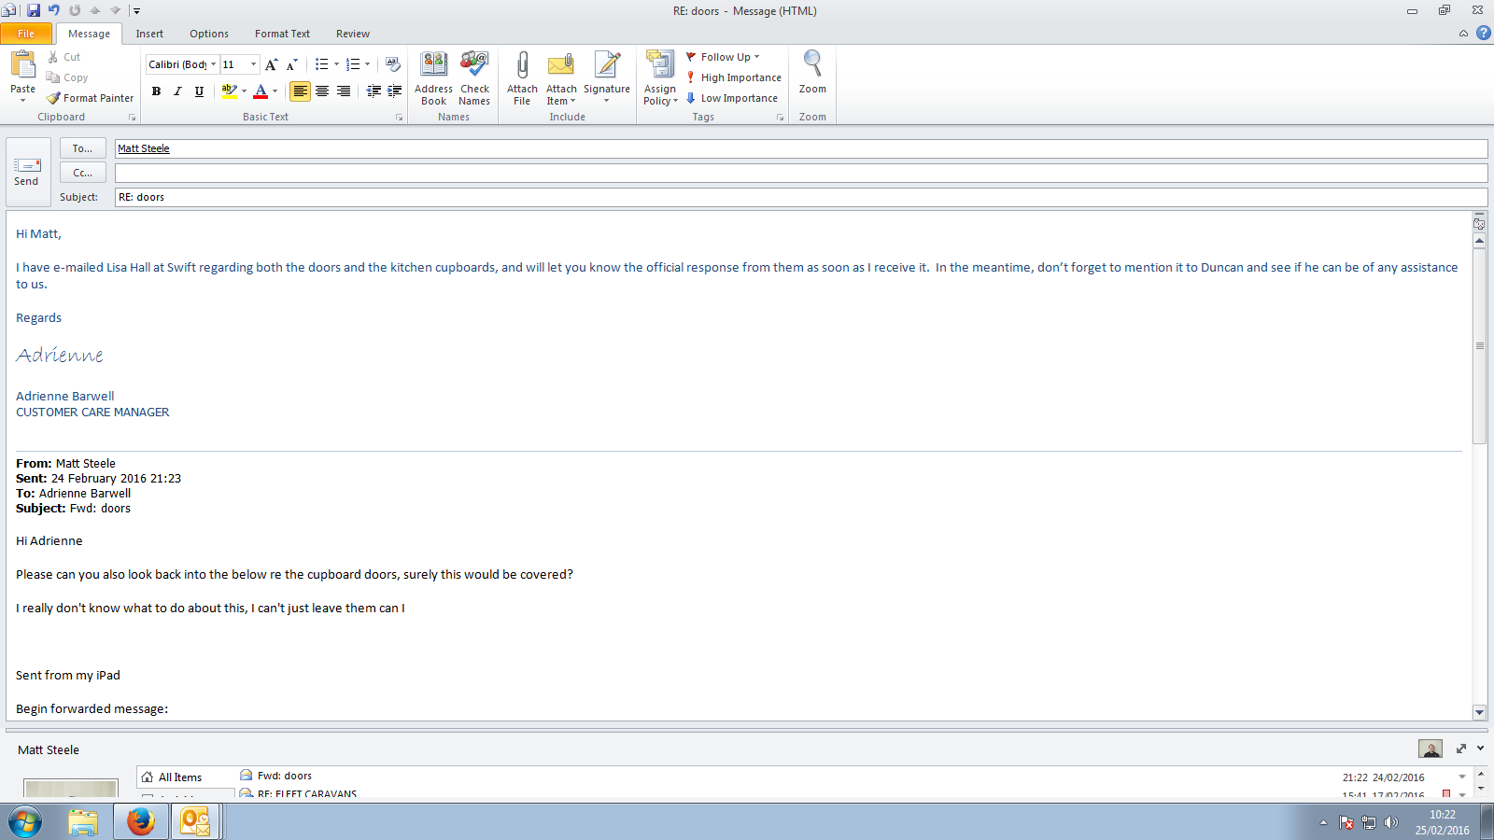This screenshot has height=840, width=1494.
Task: Switch to the Insert tab
Action: pyautogui.click(x=149, y=34)
